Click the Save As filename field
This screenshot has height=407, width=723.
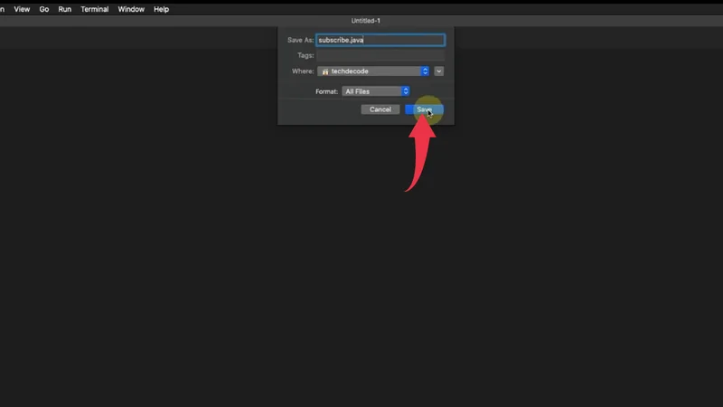coord(380,40)
